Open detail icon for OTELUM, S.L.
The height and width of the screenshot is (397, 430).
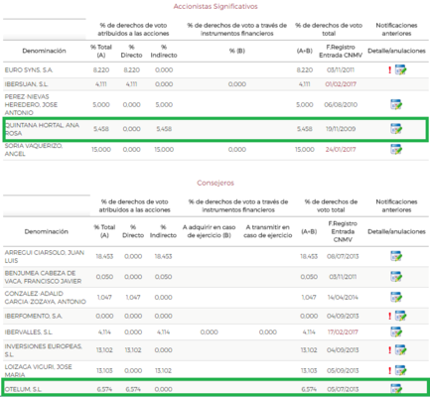pos(396,388)
